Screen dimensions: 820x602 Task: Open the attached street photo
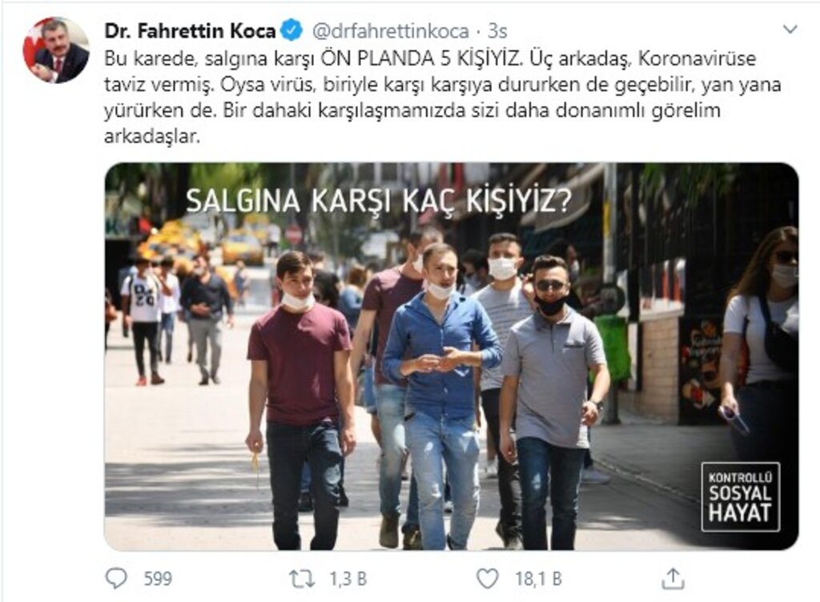[452, 356]
